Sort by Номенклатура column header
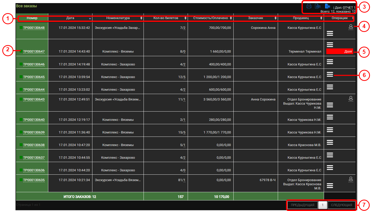The height and width of the screenshot is (211, 372). 118,18
